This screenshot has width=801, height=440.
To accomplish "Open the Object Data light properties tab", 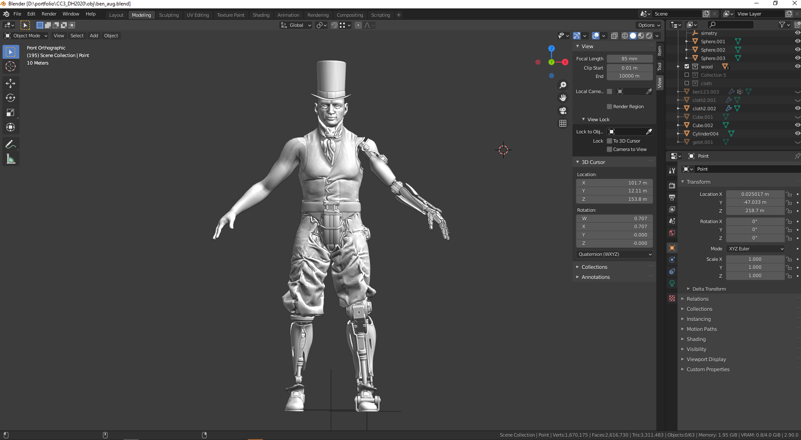I will coord(672,283).
